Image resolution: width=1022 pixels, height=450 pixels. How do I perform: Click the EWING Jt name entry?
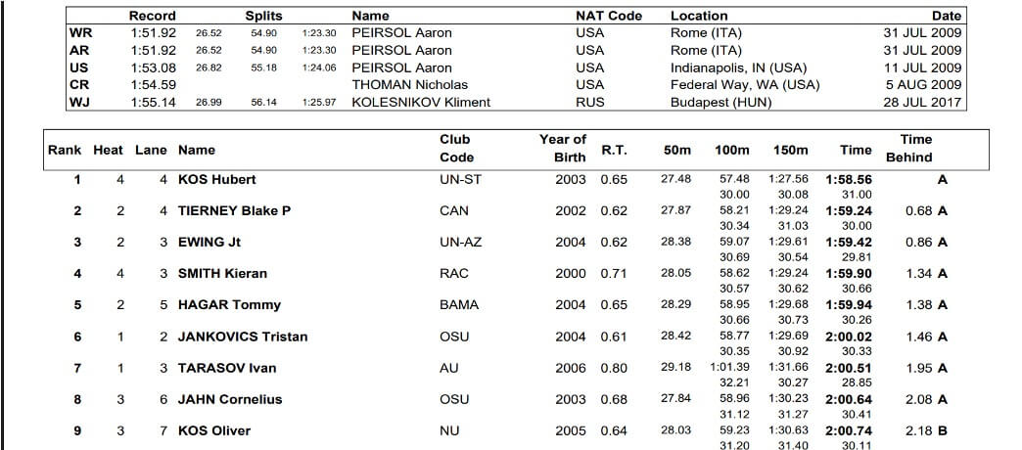tap(209, 243)
